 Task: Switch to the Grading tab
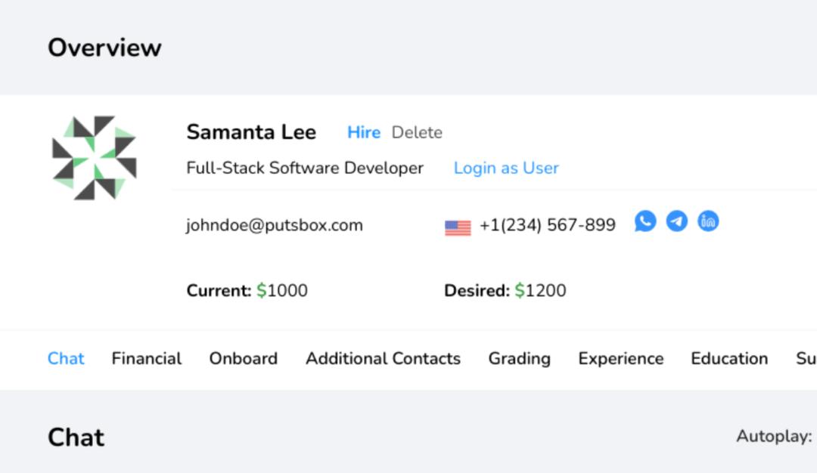(x=519, y=359)
